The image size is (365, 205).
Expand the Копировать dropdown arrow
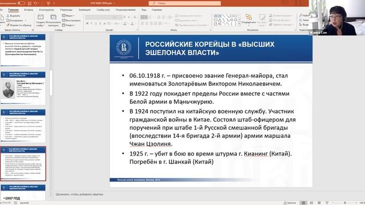click(25, 20)
